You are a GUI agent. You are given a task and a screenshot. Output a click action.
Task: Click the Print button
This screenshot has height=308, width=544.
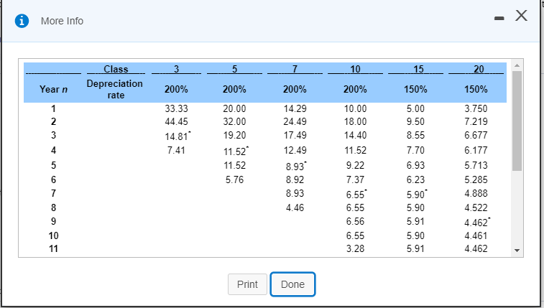point(247,284)
